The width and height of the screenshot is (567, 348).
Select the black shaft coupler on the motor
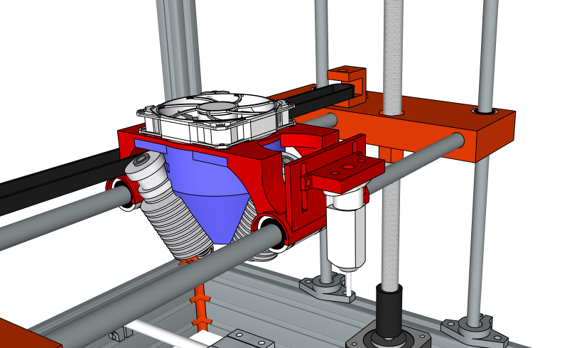click(x=389, y=311)
